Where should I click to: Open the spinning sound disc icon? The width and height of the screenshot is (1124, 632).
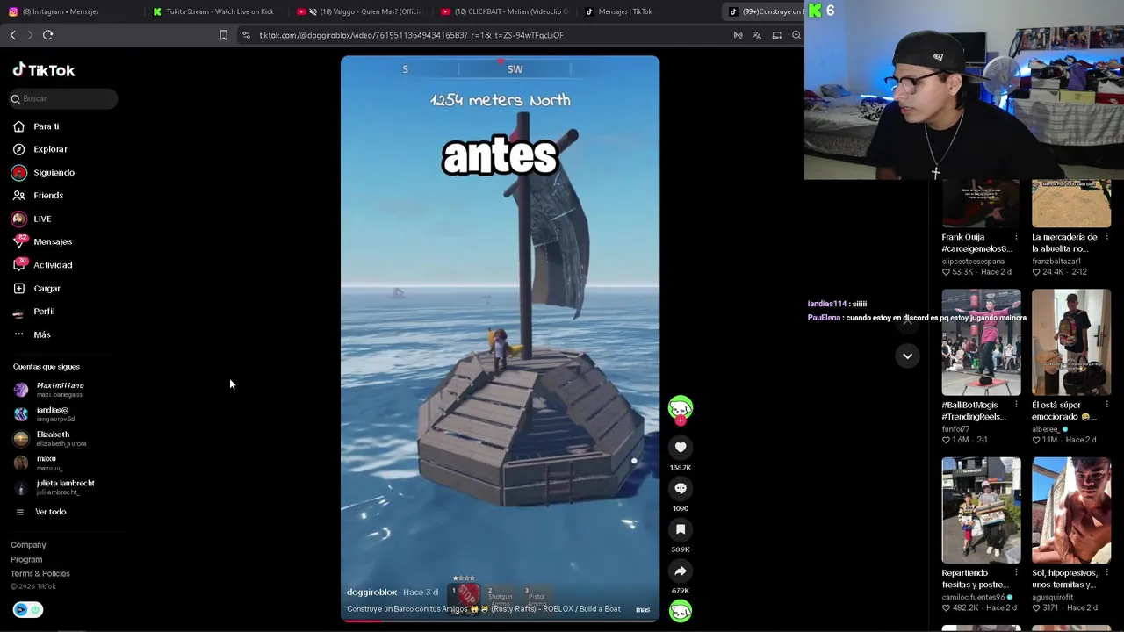(681, 611)
